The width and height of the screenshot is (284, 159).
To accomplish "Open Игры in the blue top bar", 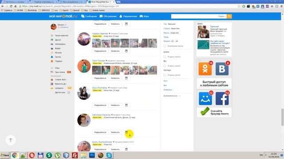I will pyautogui.click(x=144, y=16).
